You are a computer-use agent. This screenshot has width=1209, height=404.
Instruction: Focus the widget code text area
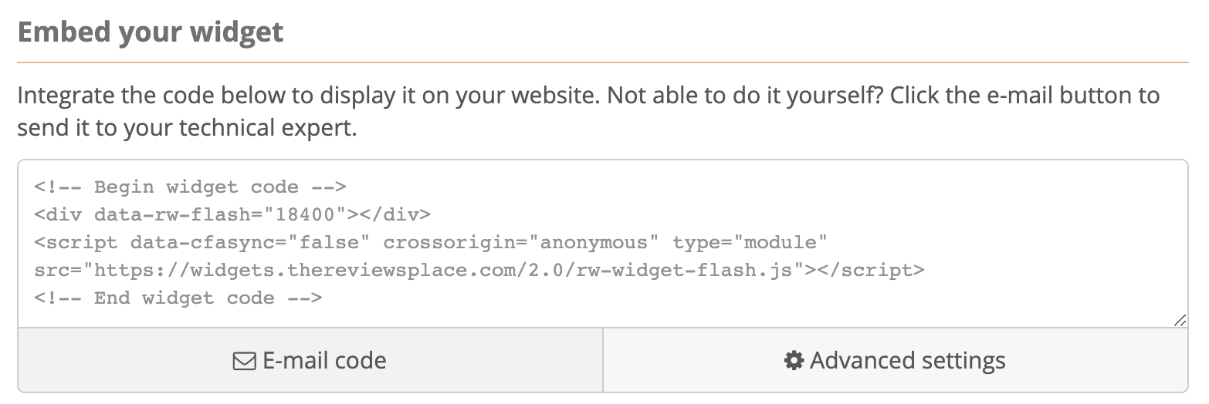tap(603, 244)
